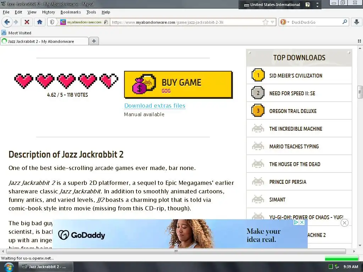Click the scroll down arrow
The width and height of the screenshot is (363, 272).
tap(360, 245)
